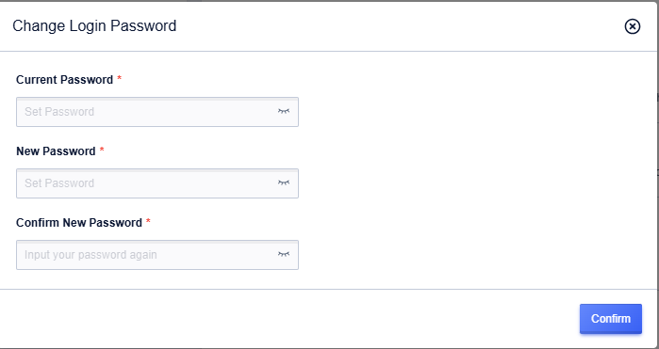This screenshot has width=659, height=349.
Task: Click the red asterisk beside New Password
Action: coord(102,150)
